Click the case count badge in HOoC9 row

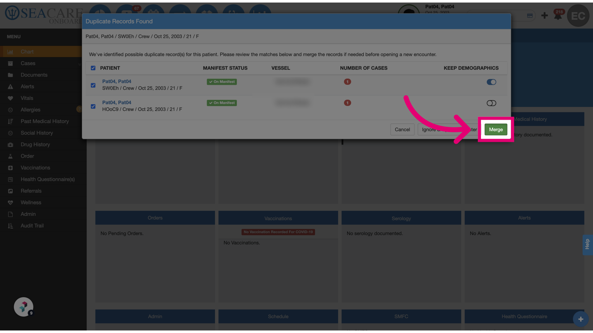click(347, 103)
